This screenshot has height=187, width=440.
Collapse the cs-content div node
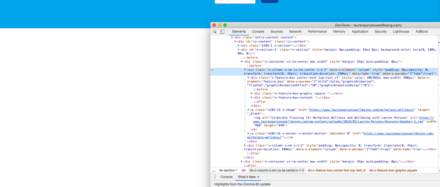coord(235,42)
